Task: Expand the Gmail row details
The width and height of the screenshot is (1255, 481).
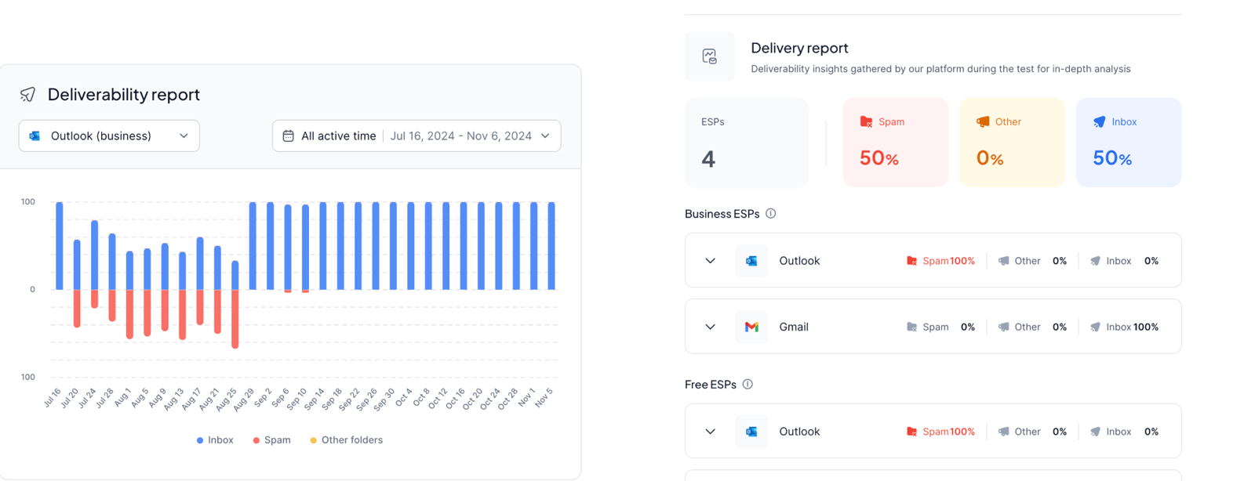Action: (710, 327)
